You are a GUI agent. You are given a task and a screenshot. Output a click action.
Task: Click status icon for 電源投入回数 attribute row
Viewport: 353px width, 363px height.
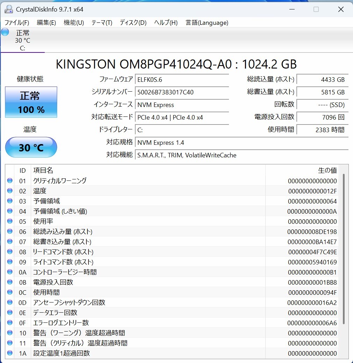[x=10, y=282]
